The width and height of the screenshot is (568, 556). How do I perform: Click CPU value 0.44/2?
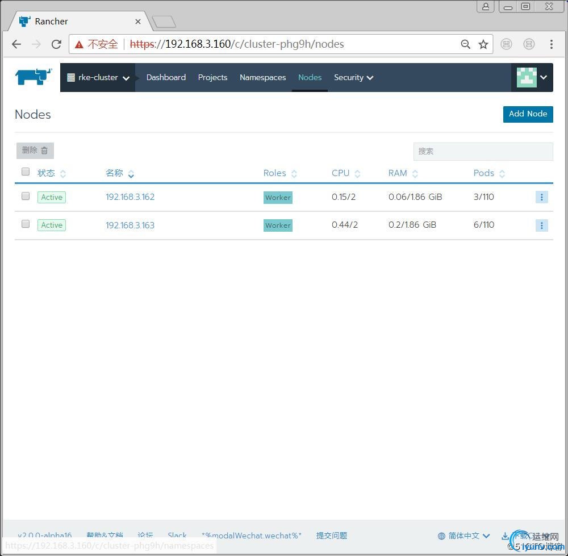point(345,224)
